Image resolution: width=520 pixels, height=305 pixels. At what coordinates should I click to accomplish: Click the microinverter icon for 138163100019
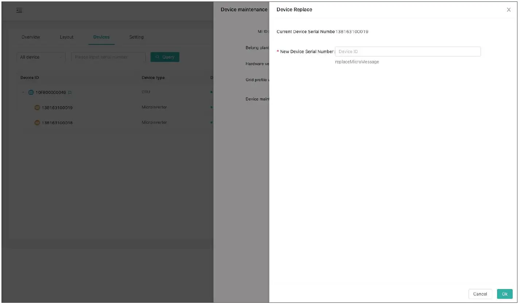pos(37,108)
